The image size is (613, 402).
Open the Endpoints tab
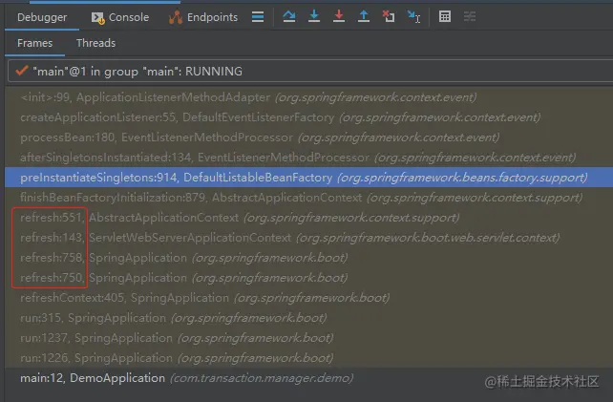tap(203, 17)
